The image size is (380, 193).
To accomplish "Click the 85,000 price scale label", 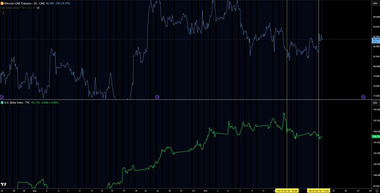I will [376, 17].
